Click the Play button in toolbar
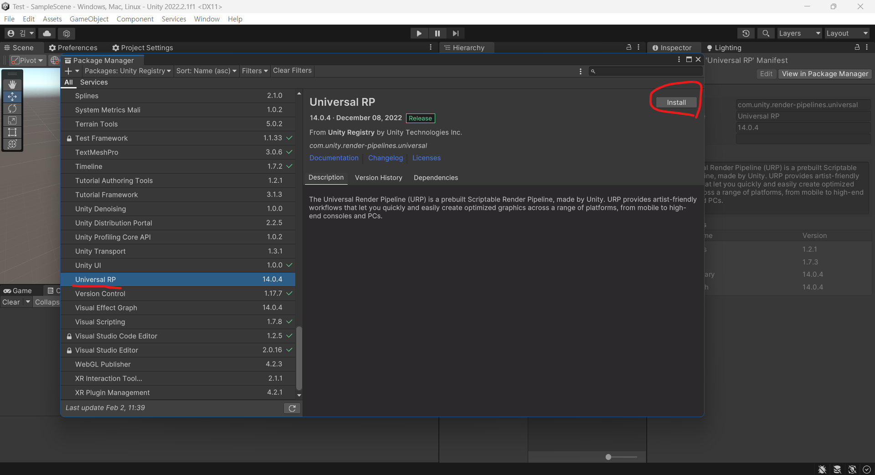Viewport: 875px width, 475px height. (x=419, y=33)
